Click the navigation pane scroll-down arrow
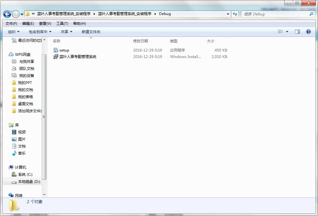This screenshot has width=318, height=216. tap(44, 195)
